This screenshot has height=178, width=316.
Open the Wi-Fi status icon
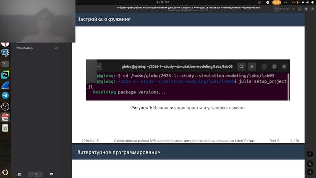(303, 2)
